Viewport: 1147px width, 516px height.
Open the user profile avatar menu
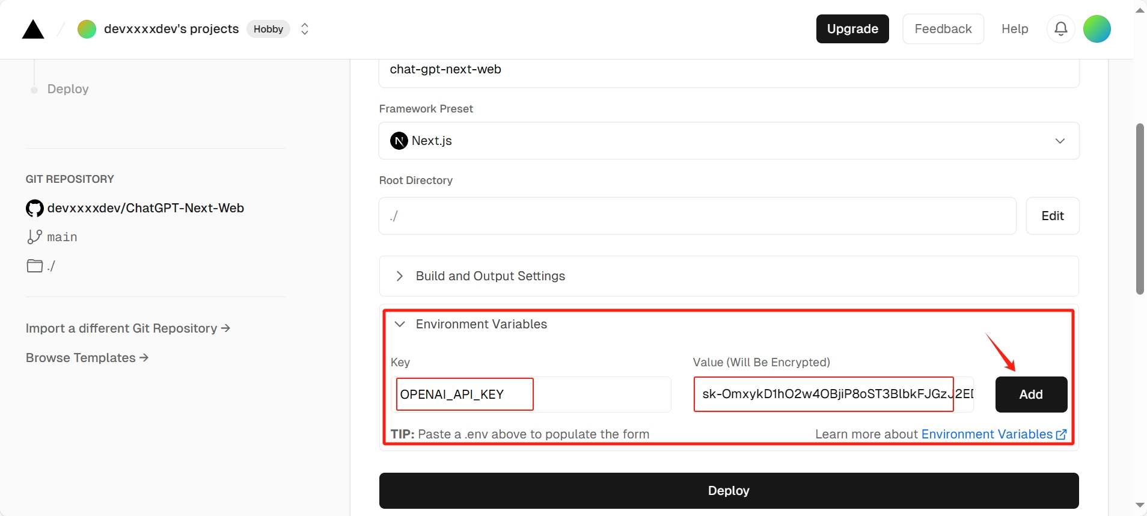click(1097, 29)
